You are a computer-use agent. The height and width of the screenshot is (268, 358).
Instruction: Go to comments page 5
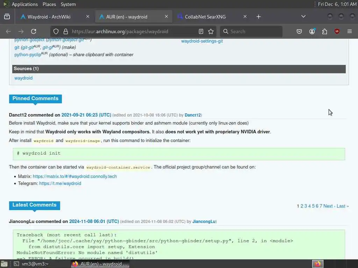313,206
